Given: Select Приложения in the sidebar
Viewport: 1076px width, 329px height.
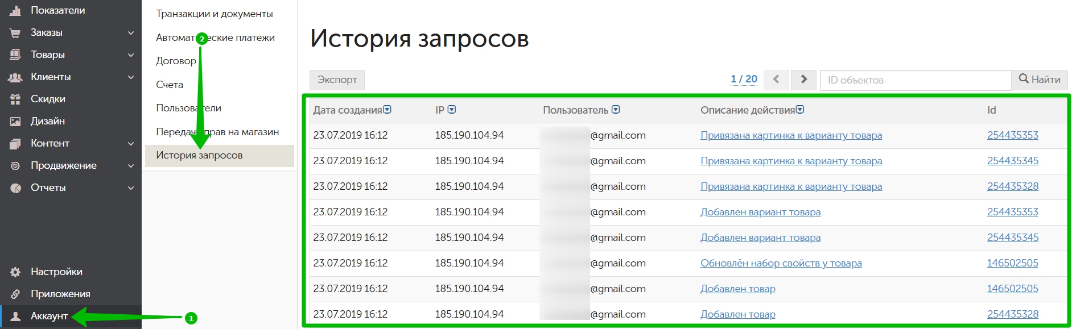Looking at the screenshot, I should 71,294.
